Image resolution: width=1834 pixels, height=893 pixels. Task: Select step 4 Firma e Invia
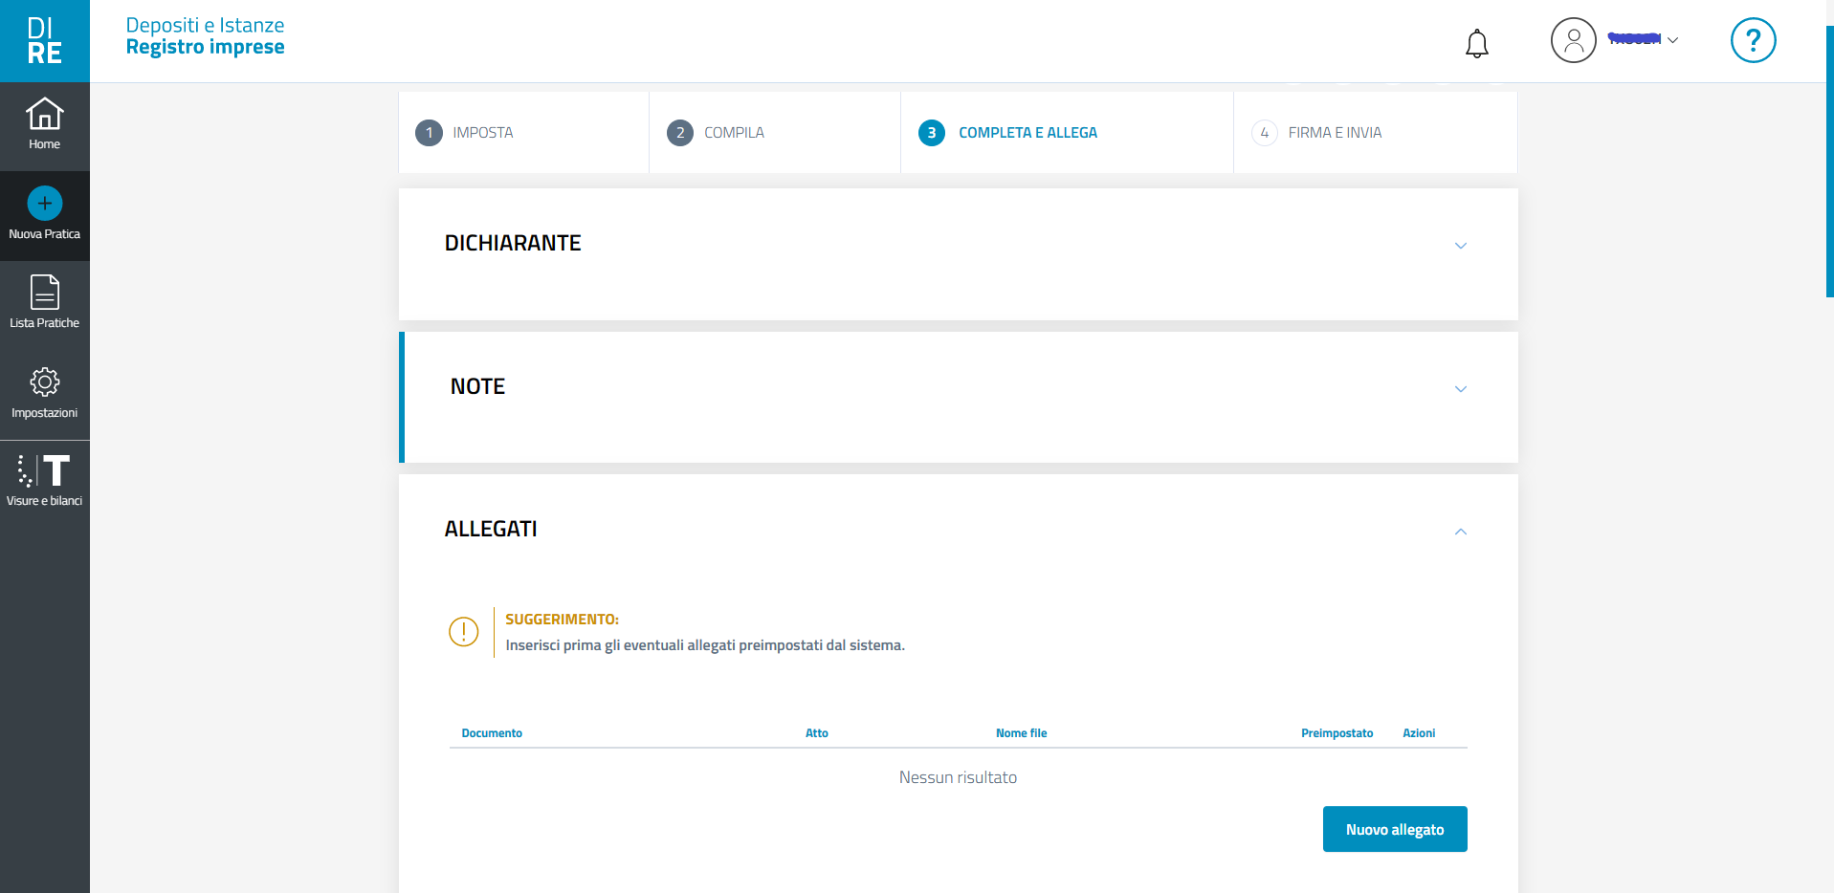tap(1317, 133)
